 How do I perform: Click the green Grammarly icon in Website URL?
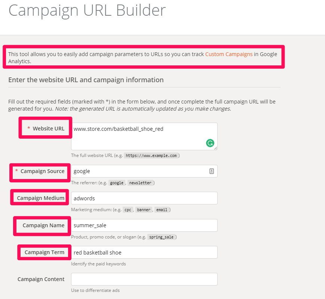click(210, 143)
